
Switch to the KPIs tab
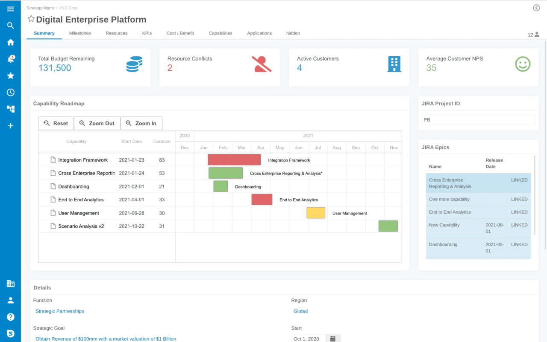point(147,33)
